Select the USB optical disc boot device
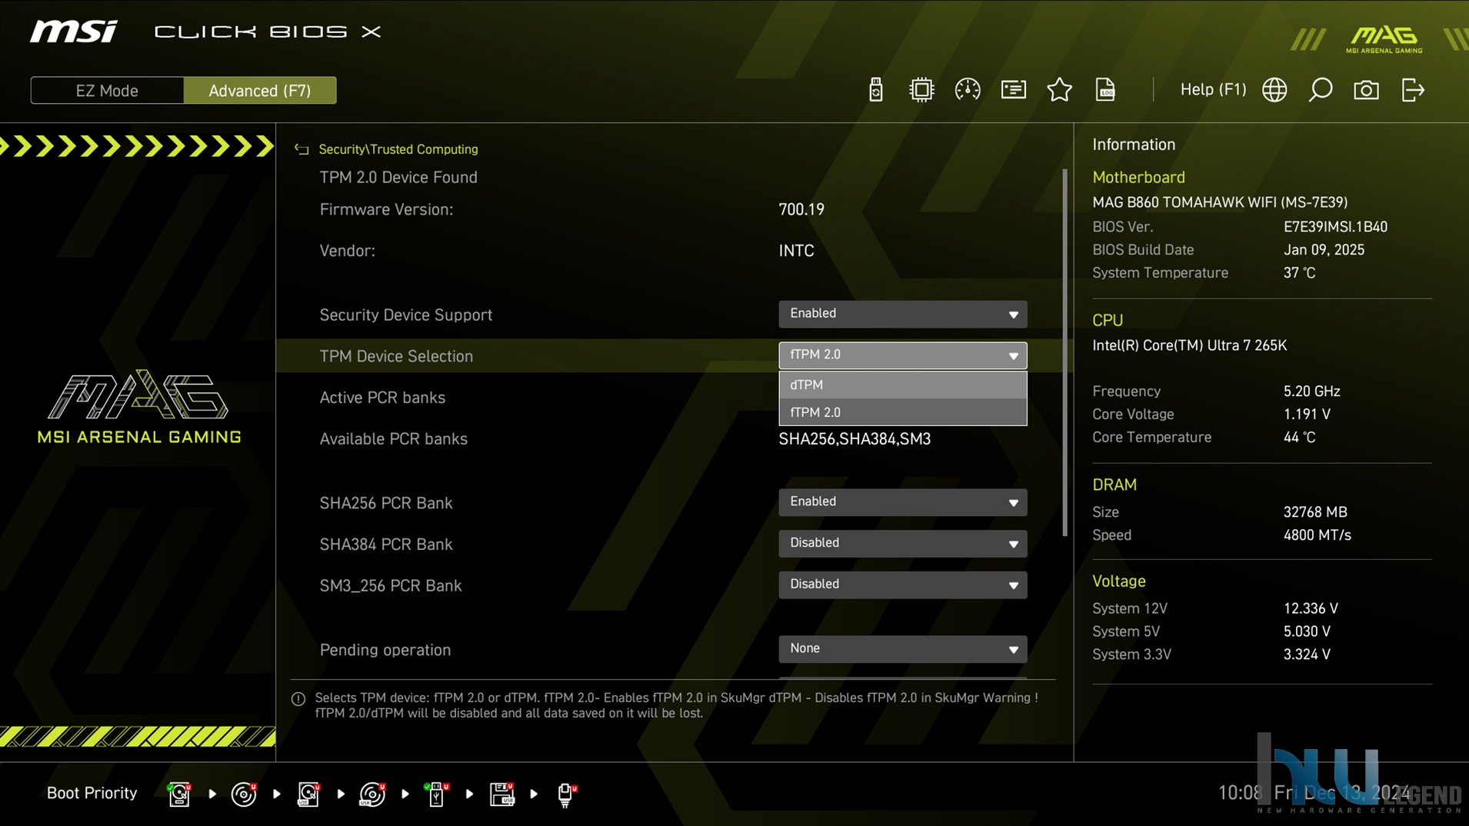1469x826 pixels. [373, 794]
